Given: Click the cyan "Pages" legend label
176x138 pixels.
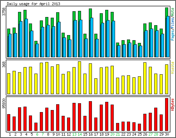Looking at the screenshot, I should [173, 35].
